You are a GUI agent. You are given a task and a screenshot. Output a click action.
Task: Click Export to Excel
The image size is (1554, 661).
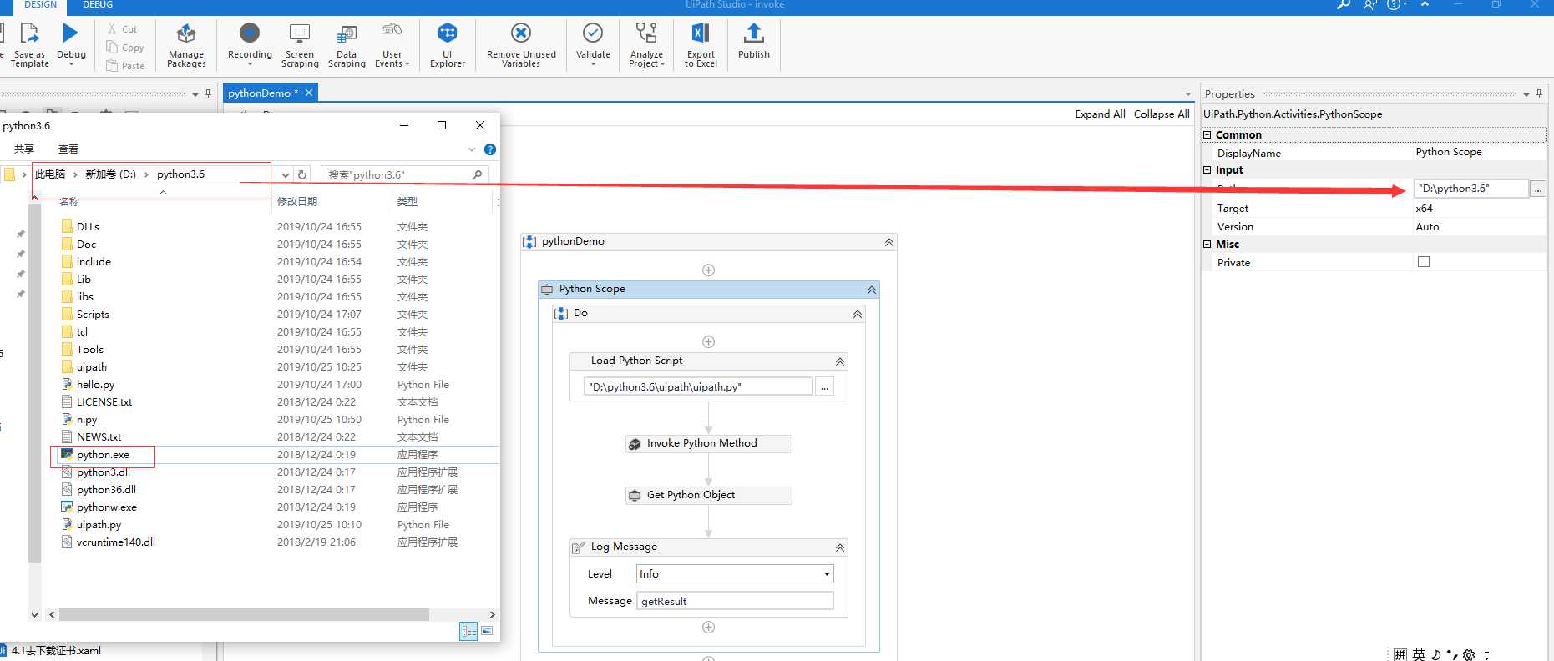point(701,46)
